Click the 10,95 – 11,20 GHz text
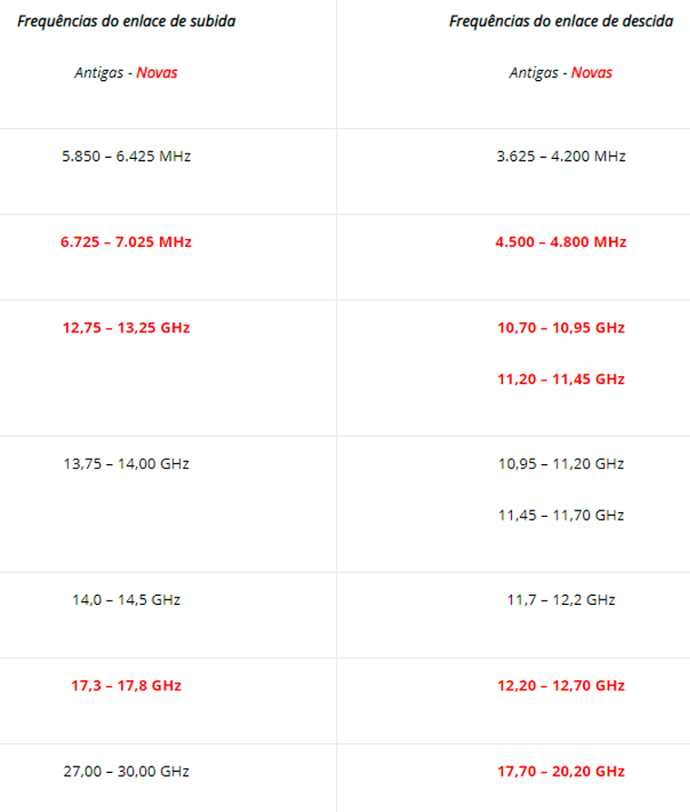690x812 pixels. pos(561,463)
